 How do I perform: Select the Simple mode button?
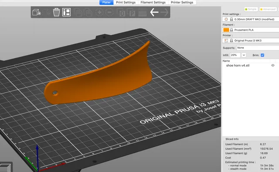(251, 9)
